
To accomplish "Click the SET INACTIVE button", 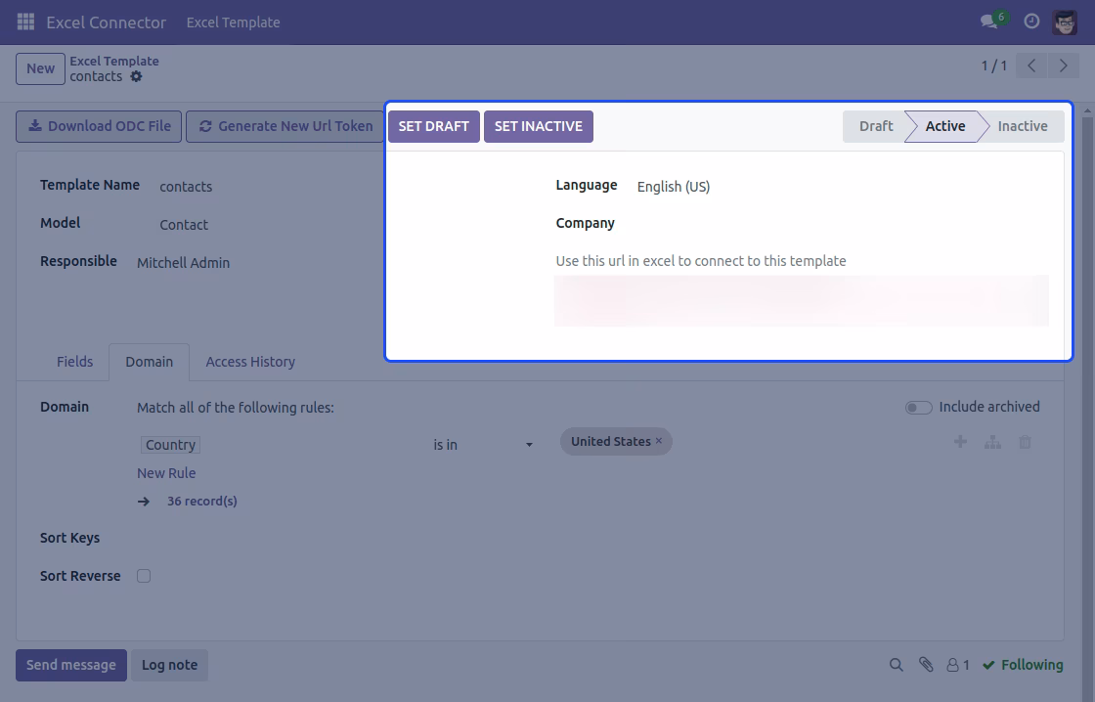I will 539,126.
